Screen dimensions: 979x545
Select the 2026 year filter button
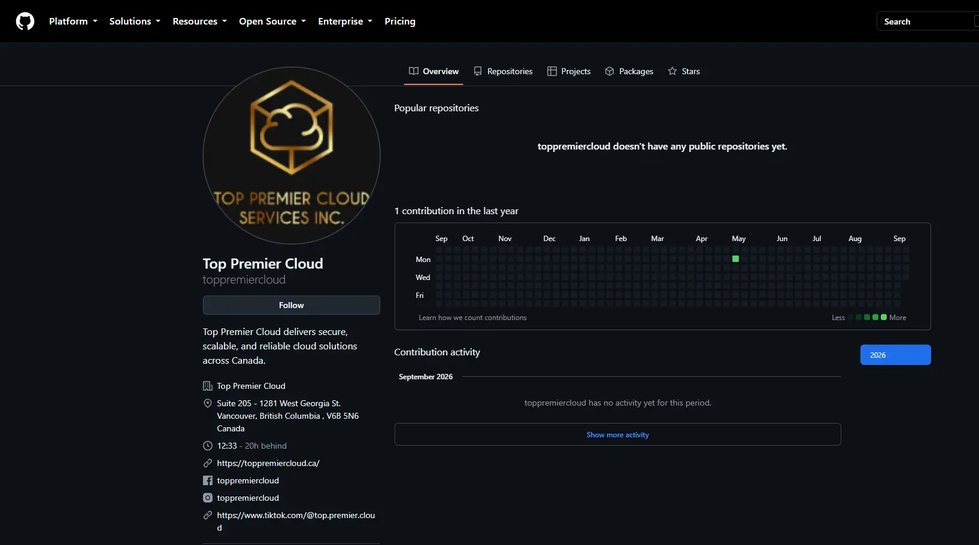pos(895,355)
